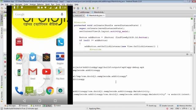
Task: Open the Edit menu
Action: click(7, 4)
